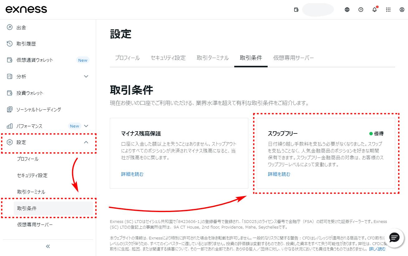
Task: Click the 設定 hexagon settings icon
Action: [x=10, y=142]
